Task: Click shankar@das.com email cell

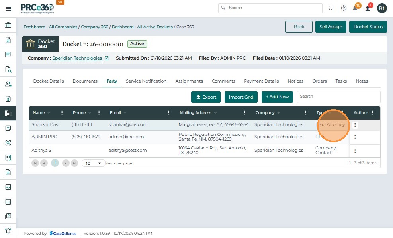Action: pyautogui.click(x=128, y=124)
